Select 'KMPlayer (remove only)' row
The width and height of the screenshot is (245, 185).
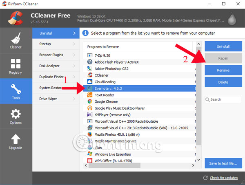click(x=140, y=115)
